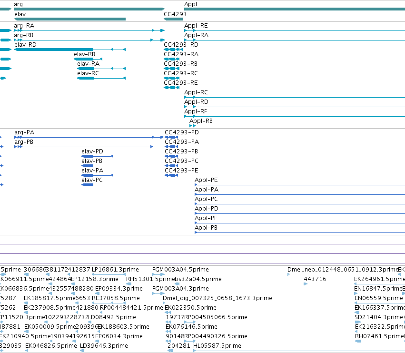Viewport: 405px width, 353px height.
Task: Select the elav-PD protein
Action: coord(92,151)
